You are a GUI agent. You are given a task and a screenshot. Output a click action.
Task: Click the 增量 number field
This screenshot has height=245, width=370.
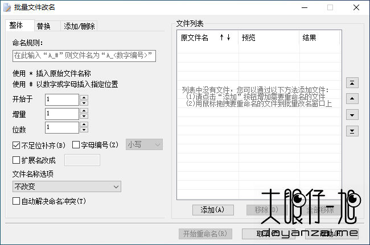tap(62, 114)
